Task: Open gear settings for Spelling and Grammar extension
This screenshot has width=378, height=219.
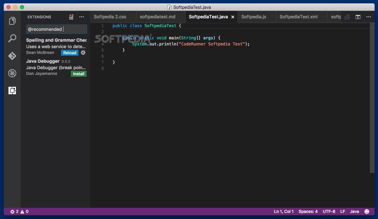Action: (83, 53)
